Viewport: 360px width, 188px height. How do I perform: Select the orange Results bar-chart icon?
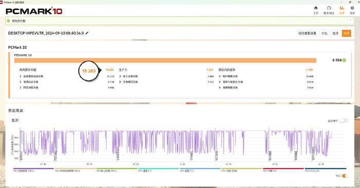point(342,8)
